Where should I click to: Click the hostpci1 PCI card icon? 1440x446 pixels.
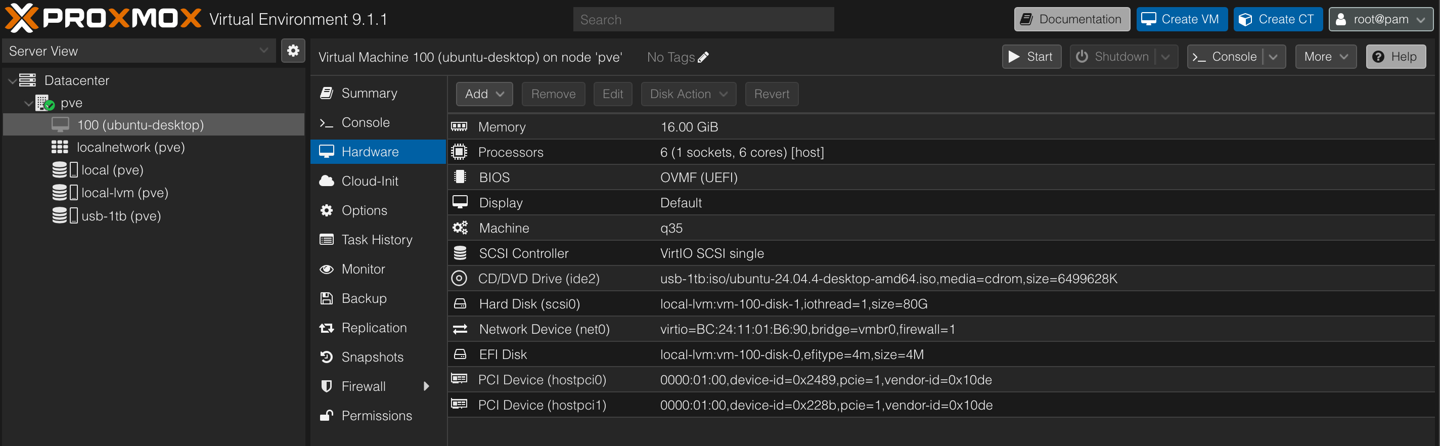459,404
